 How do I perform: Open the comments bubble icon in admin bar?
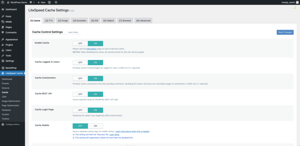coord(31,2)
